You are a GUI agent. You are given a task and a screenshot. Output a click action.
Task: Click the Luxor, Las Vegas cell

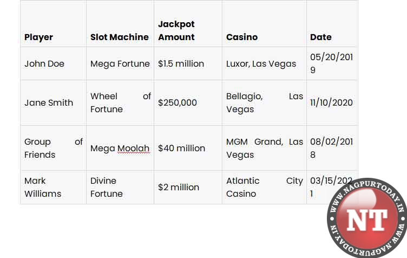(264, 63)
